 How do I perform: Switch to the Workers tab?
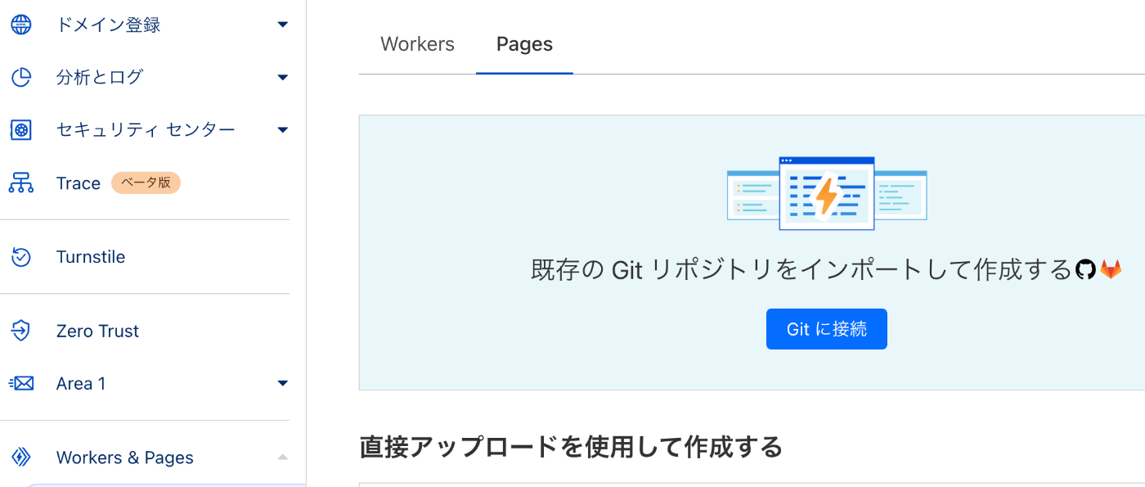click(417, 44)
